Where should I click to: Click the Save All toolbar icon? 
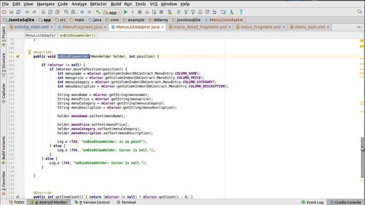[11, 12]
